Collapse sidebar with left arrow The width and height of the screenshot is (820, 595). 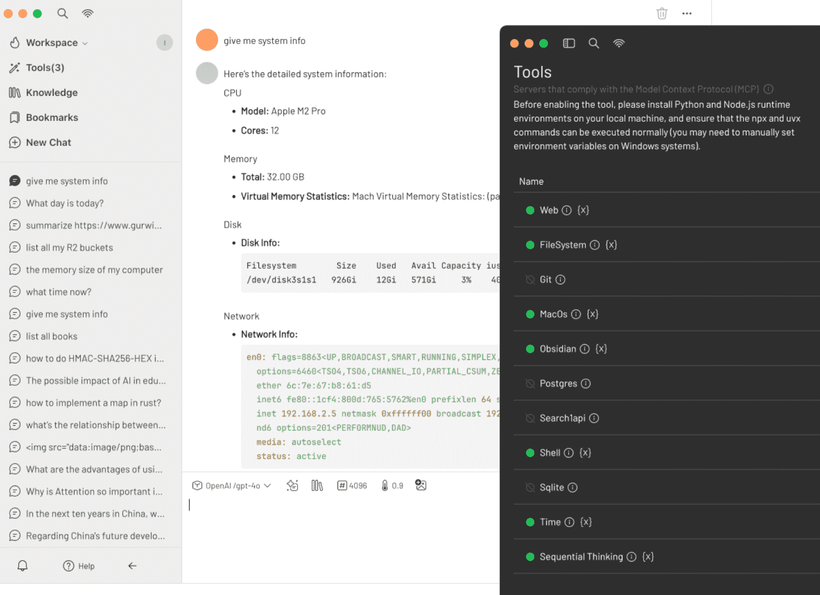click(x=132, y=566)
